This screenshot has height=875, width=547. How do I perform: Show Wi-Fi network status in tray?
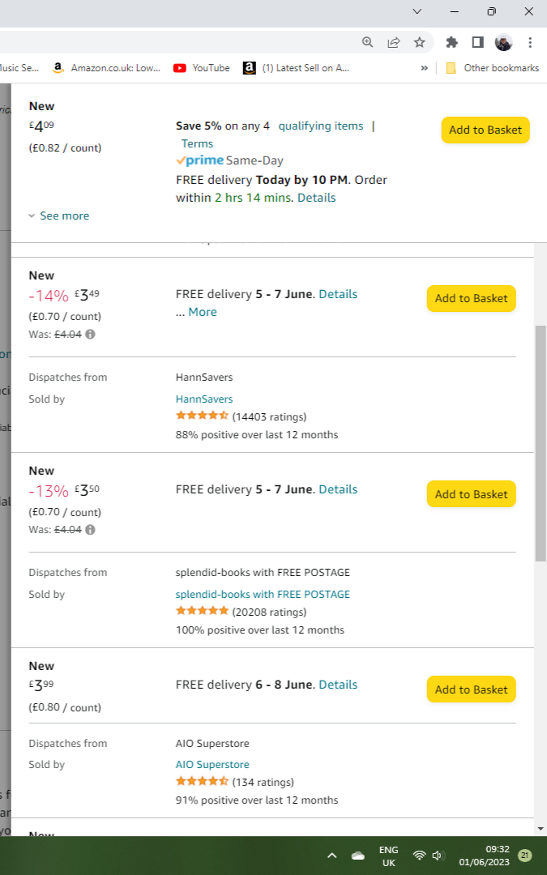click(419, 855)
